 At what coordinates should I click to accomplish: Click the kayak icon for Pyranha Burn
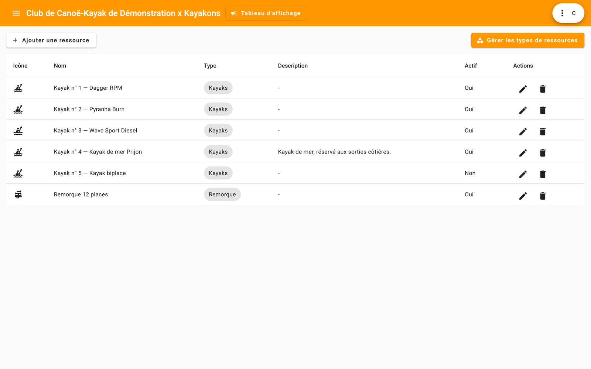click(x=18, y=109)
